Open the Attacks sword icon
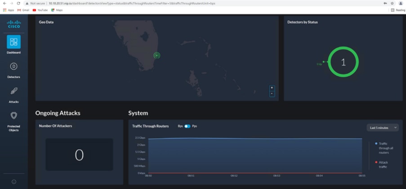This screenshot has width=406, height=189. tap(14, 91)
